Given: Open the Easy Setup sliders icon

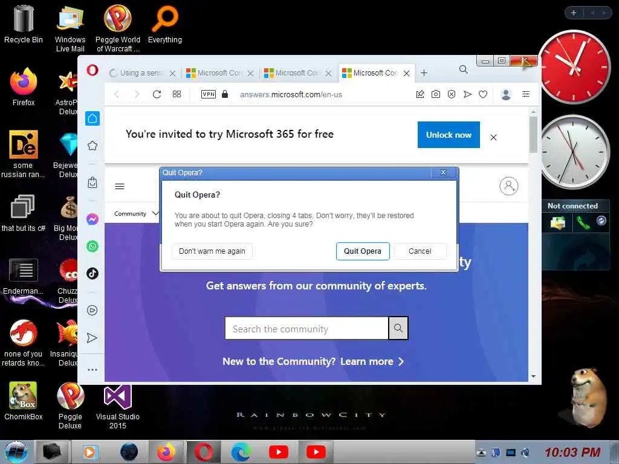Looking at the screenshot, I should click(526, 94).
